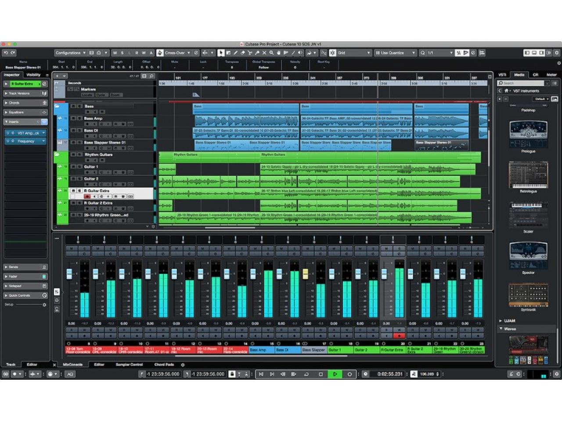Click the Bass Amp mixer channel label

click(x=262, y=350)
